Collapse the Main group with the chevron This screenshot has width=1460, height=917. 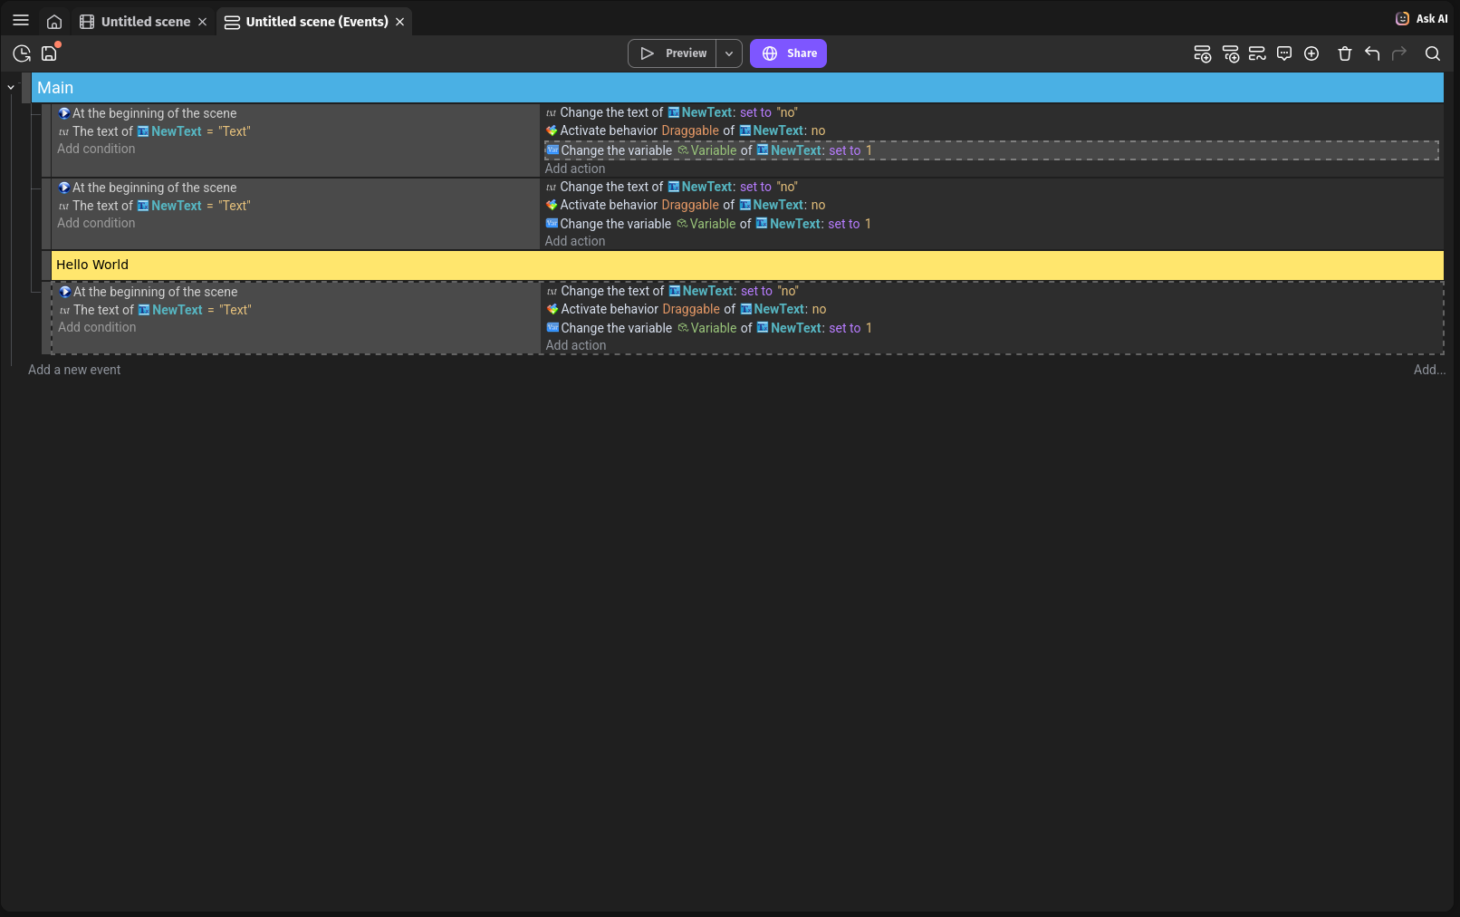click(11, 88)
